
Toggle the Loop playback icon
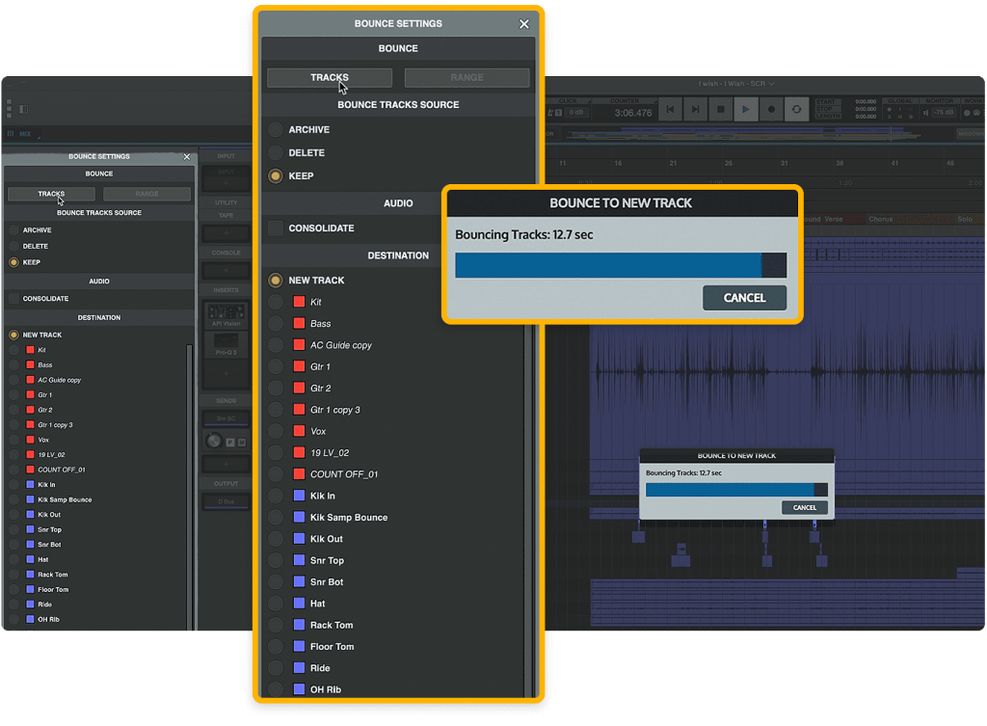click(796, 111)
